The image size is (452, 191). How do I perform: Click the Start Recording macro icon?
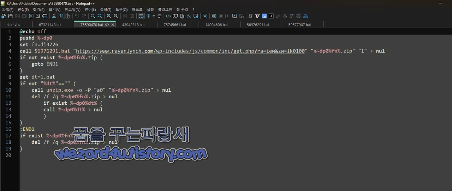tap(214, 16)
